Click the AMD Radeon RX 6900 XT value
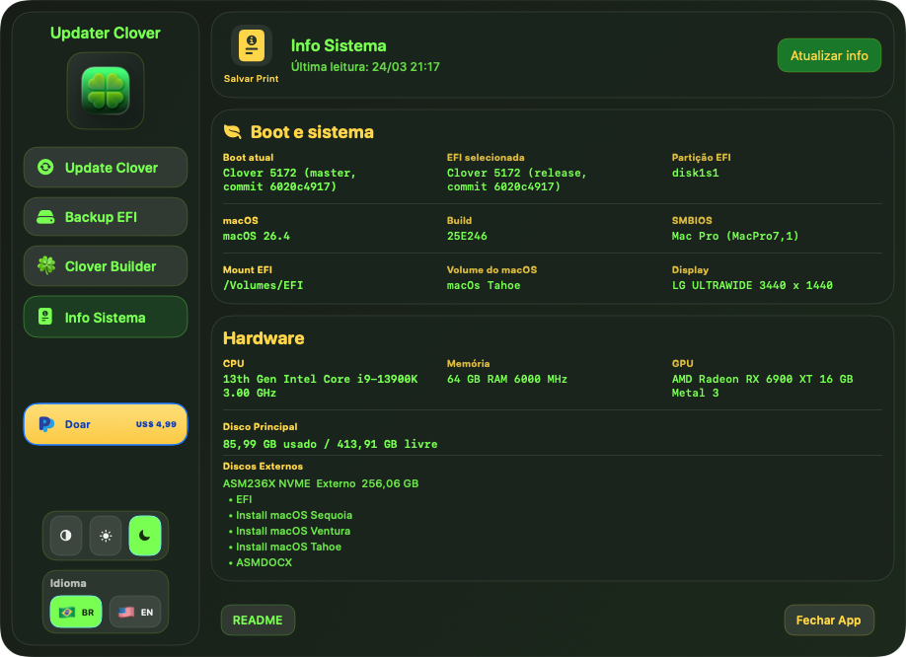The image size is (906, 657). 762,386
